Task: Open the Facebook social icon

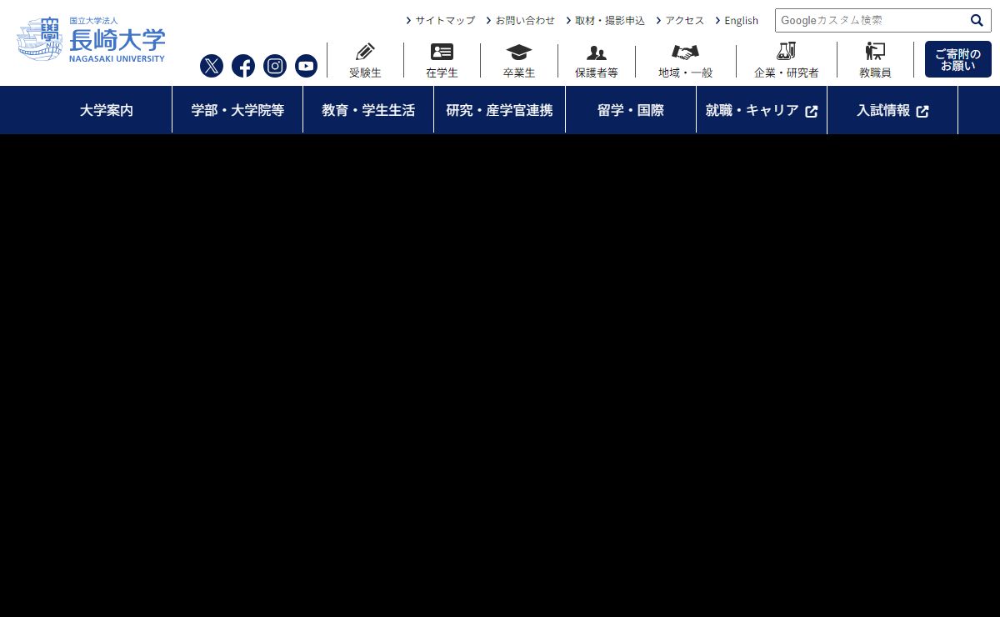Action: click(x=243, y=66)
